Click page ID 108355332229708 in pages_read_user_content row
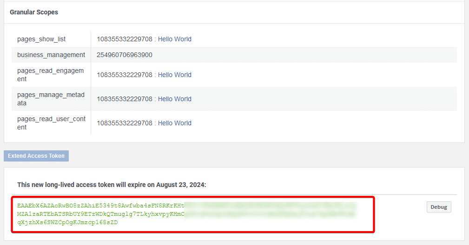469x245 pixels. (x=125, y=123)
